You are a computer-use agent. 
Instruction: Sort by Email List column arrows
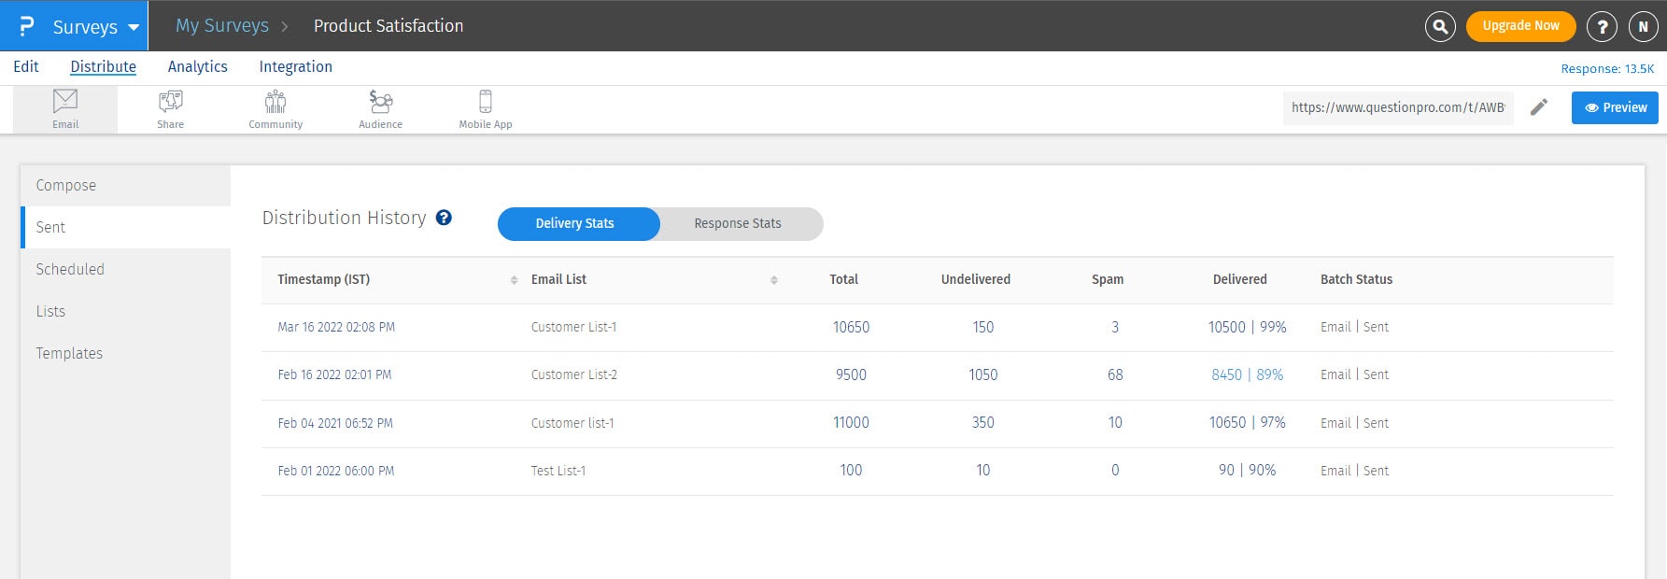coord(773,280)
